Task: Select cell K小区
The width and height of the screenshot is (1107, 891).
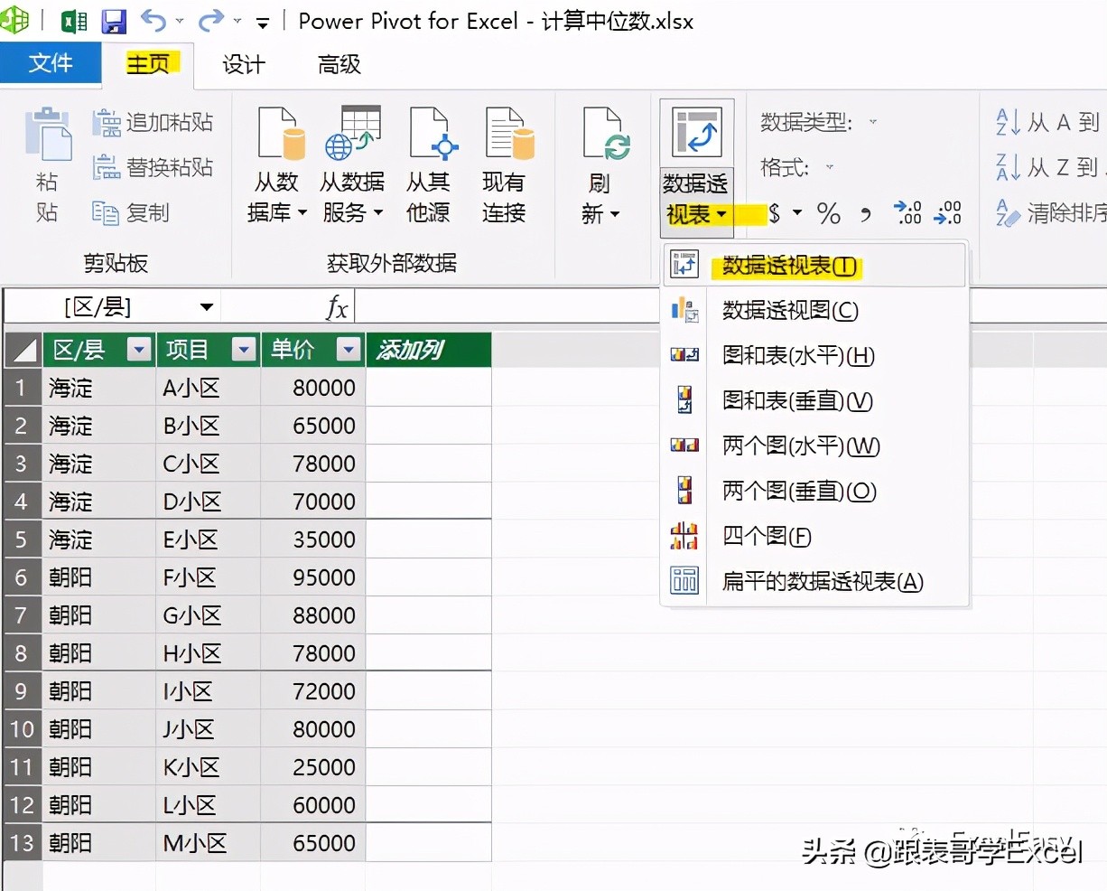Action: tap(209, 767)
